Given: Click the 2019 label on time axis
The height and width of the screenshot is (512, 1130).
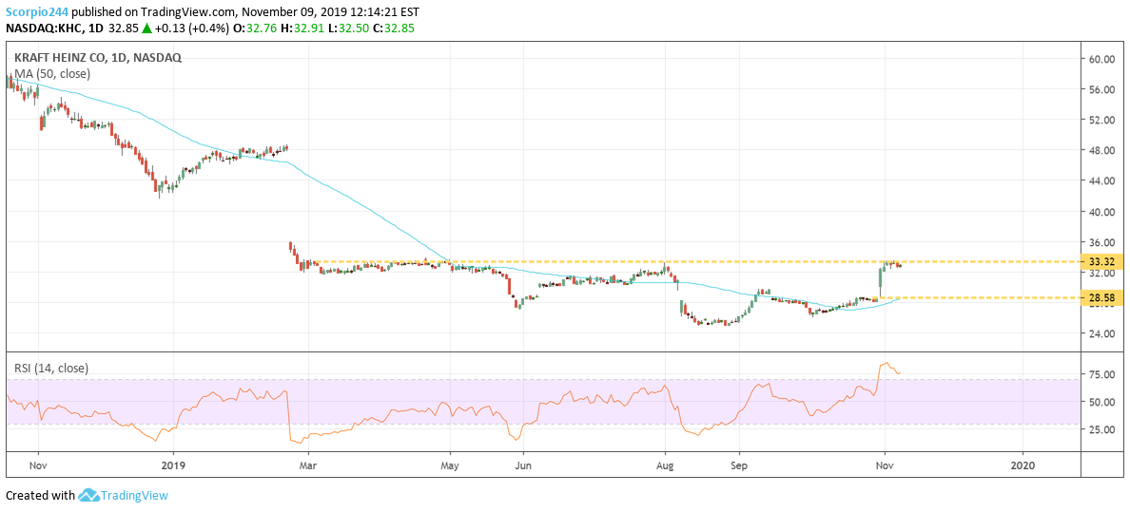Looking at the screenshot, I should [174, 465].
